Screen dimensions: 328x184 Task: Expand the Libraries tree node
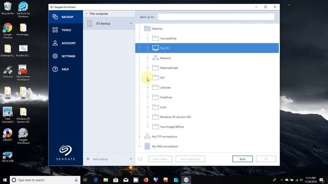pos(148,87)
